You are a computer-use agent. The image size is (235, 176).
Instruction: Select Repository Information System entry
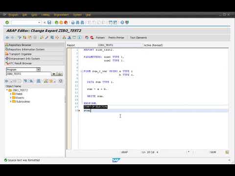(34, 49)
